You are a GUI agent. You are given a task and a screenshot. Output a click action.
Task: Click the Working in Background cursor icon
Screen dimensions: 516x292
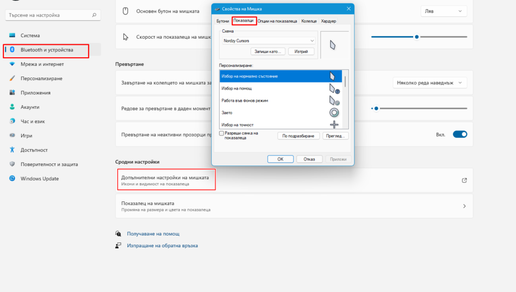click(x=335, y=101)
